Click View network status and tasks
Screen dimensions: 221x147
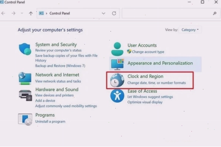coord(58,81)
